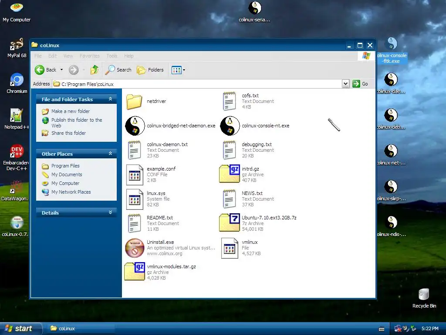The width and height of the screenshot is (446, 335).
Task: Select colinux-dae... desktop icon
Action: pos(391,83)
